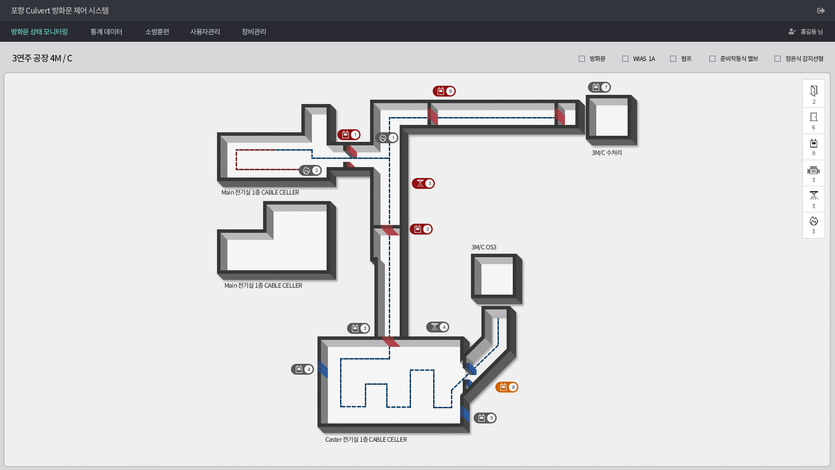This screenshot has width=835, height=470.
Task: Click the open door count icon
Action: 814,91
